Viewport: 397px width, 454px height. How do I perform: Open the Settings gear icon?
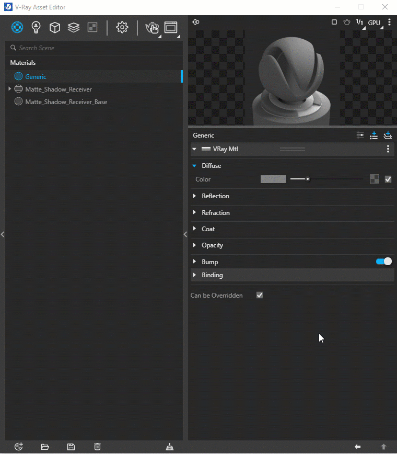tap(122, 28)
